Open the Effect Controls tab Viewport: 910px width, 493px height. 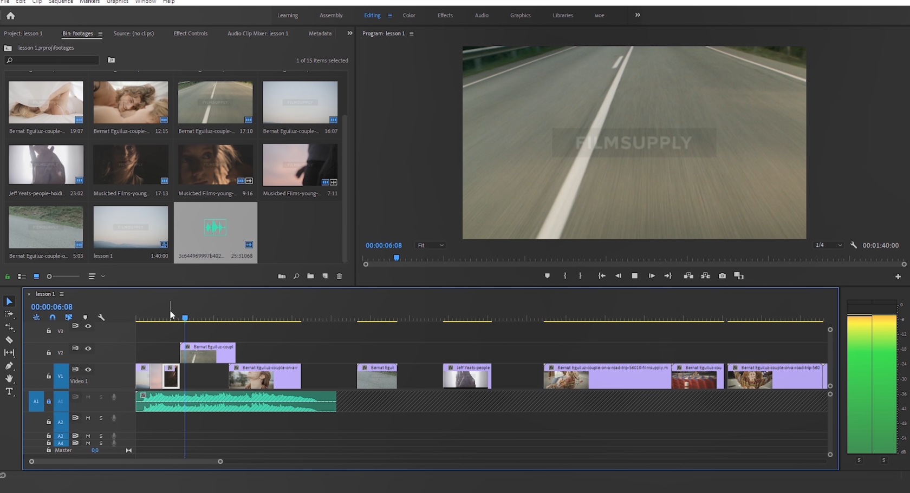point(190,34)
